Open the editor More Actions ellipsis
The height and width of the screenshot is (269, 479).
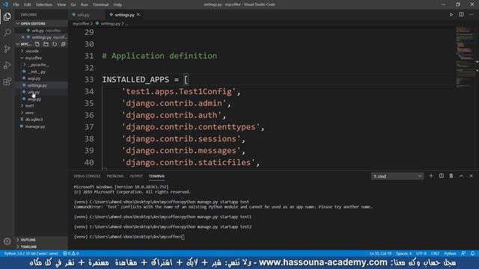471,15
